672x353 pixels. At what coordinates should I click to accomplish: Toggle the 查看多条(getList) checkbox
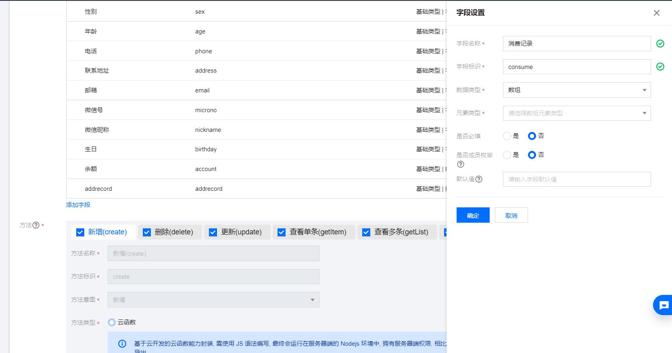[366, 232]
